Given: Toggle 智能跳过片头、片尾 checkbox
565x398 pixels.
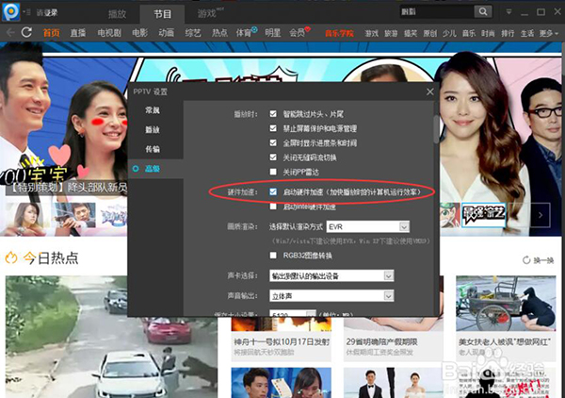Looking at the screenshot, I should tap(273, 112).
